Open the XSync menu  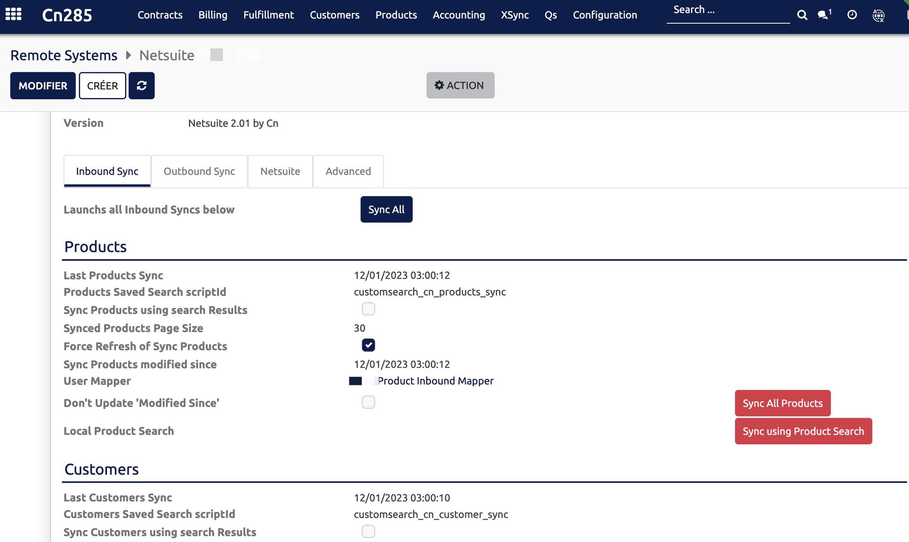click(515, 15)
